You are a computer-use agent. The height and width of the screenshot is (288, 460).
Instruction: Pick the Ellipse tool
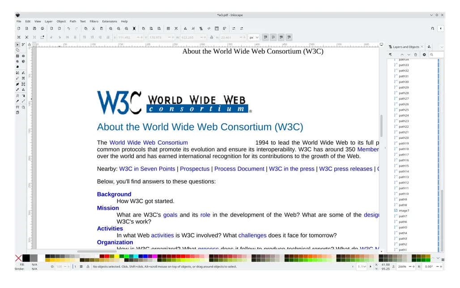point(23,56)
